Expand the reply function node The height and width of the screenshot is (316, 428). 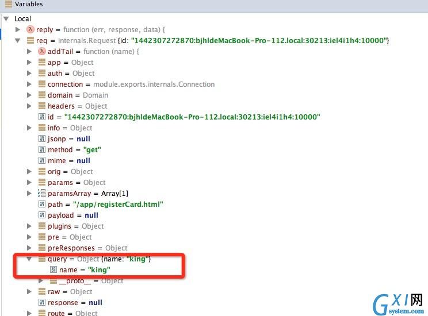coord(17,29)
